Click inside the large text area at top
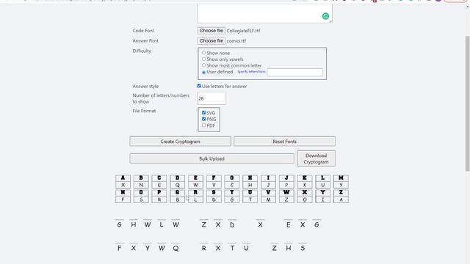Viewport: 470px width, 264px height. 264,13
